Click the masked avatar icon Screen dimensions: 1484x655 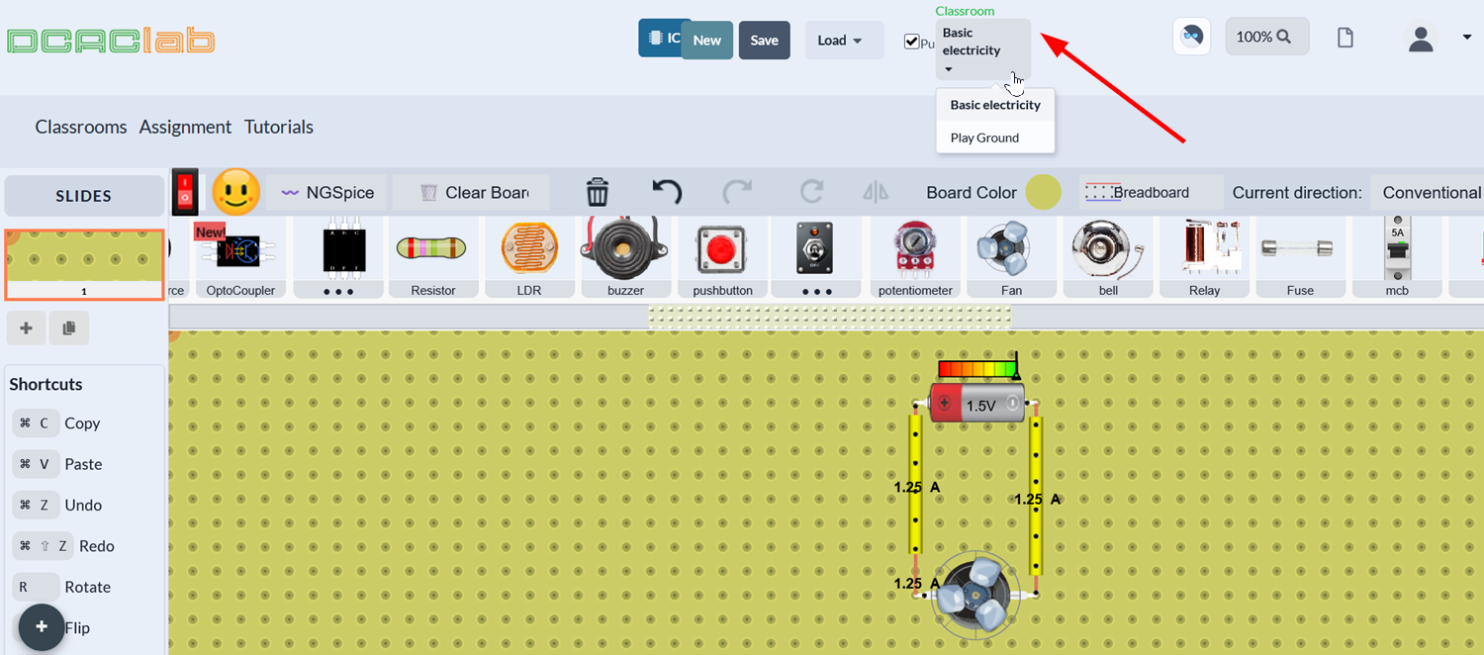(1192, 37)
